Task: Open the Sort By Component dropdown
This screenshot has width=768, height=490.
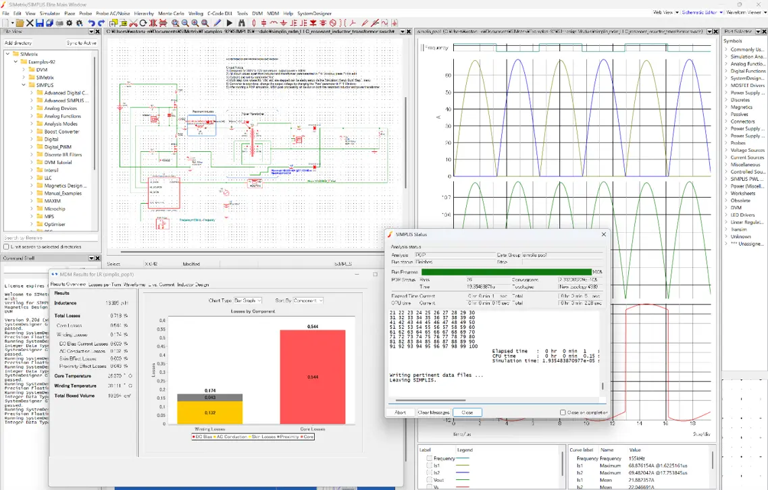Action: (x=308, y=300)
